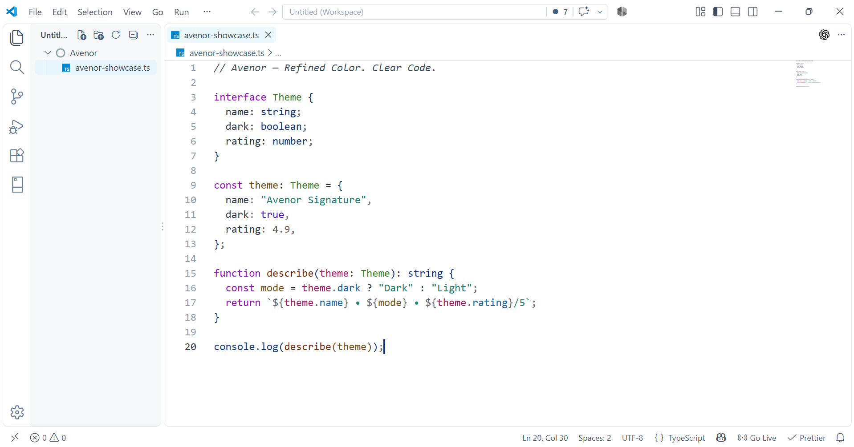Collapse the Avenor folder in Explorer
The width and height of the screenshot is (854, 447).
tap(48, 53)
